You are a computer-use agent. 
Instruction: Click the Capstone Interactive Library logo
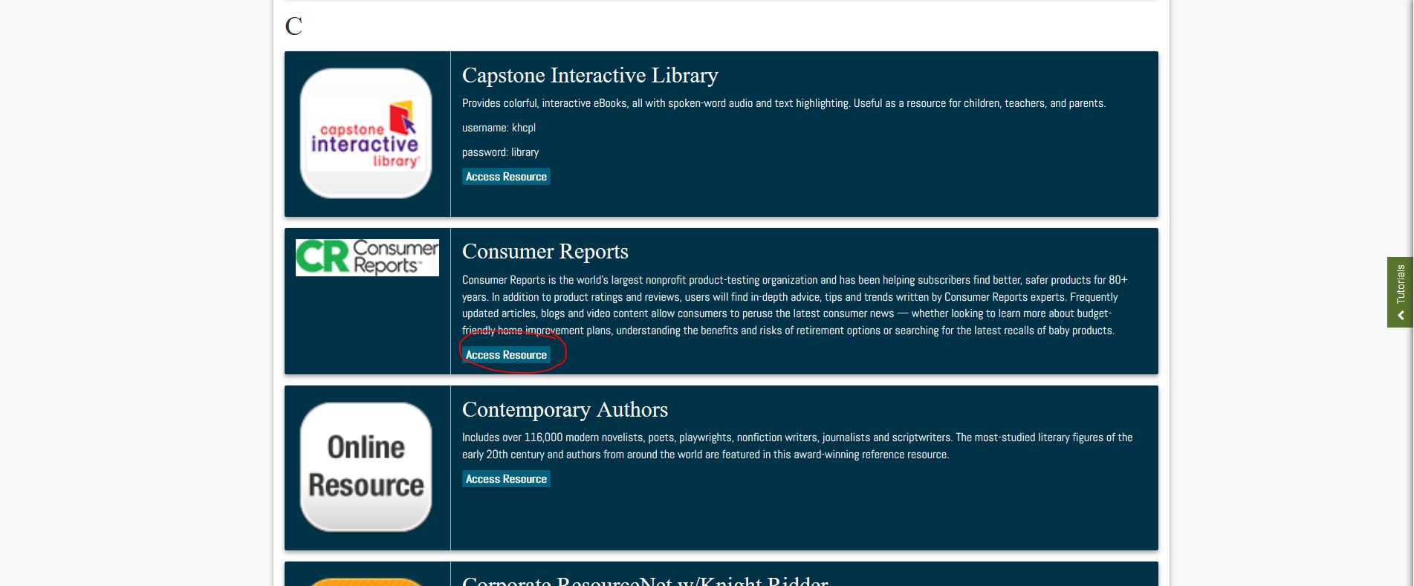pyautogui.click(x=366, y=134)
